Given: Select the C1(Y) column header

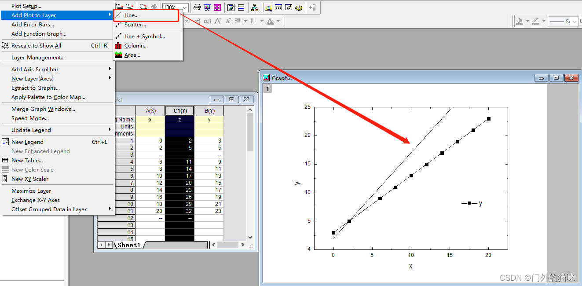Looking at the screenshot, I should [x=179, y=111].
